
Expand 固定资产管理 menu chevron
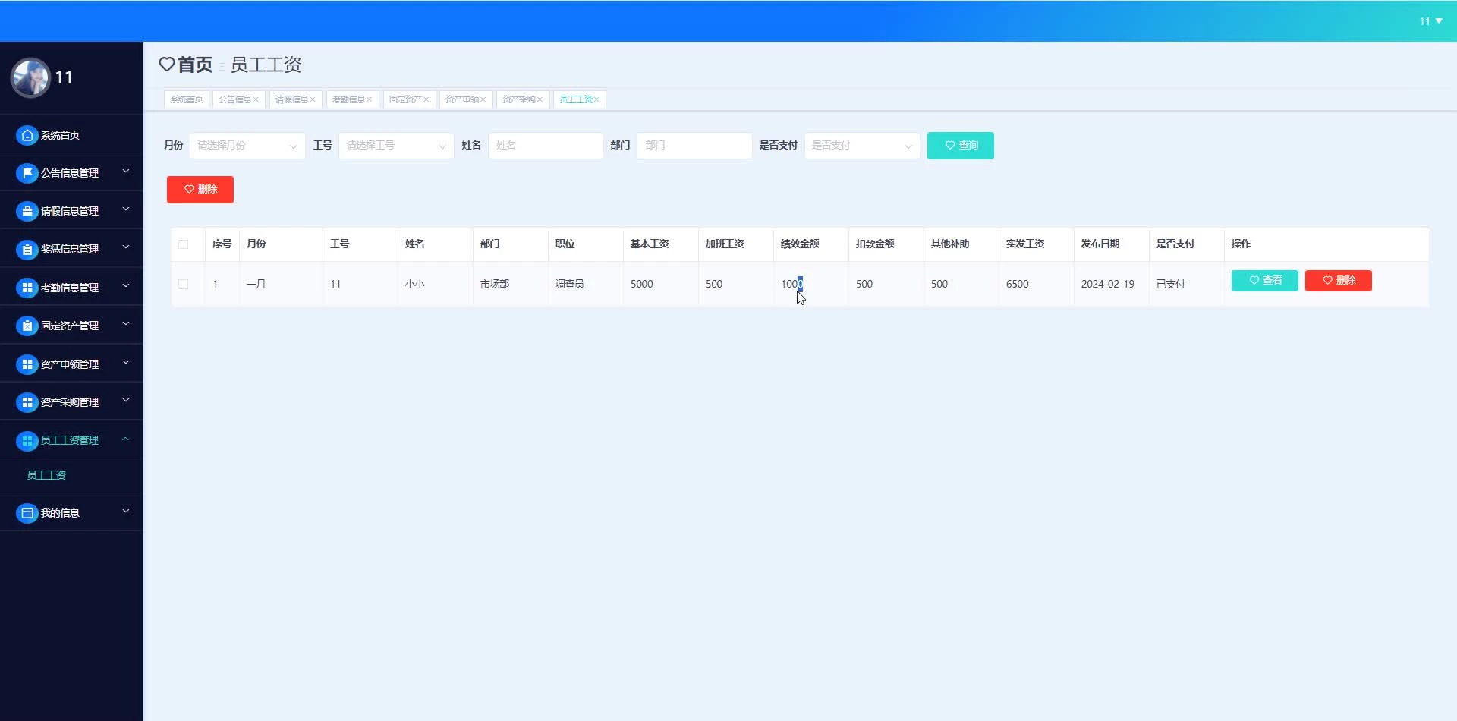[x=126, y=324]
